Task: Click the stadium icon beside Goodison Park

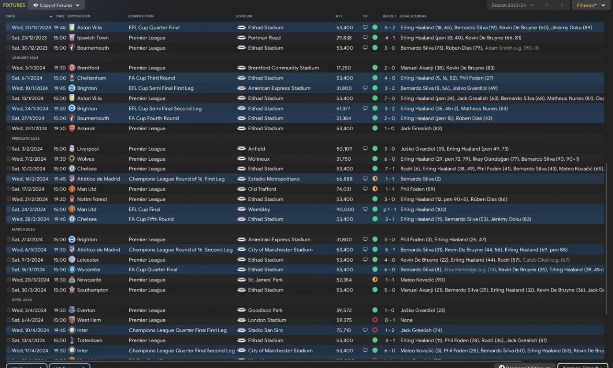Action: (241, 311)
